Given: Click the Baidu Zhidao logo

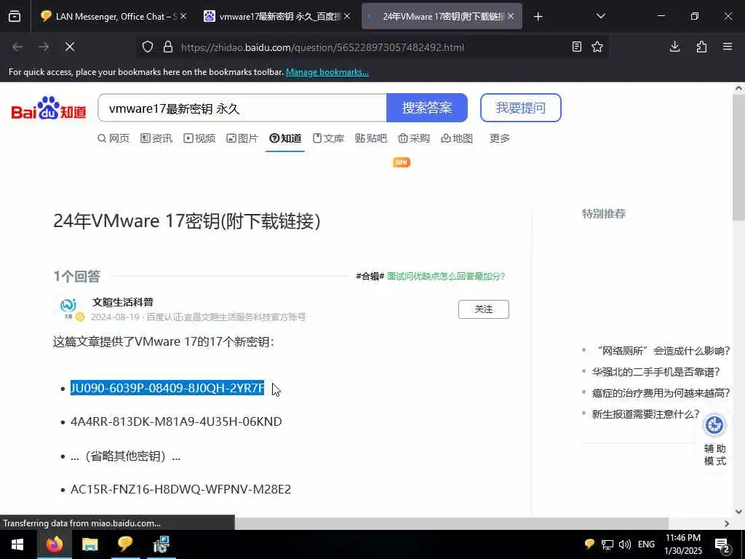Looking at the screenshot, I should (x=49, y=108).
